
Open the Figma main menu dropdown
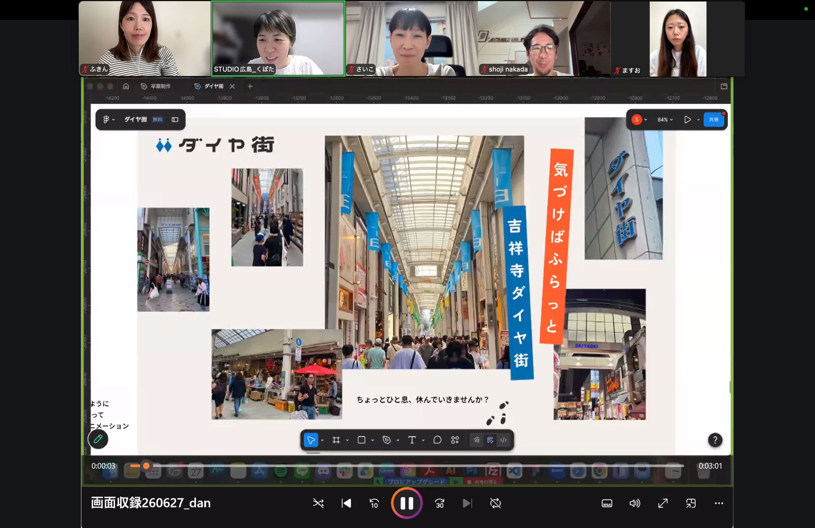(x=109, y=119)
